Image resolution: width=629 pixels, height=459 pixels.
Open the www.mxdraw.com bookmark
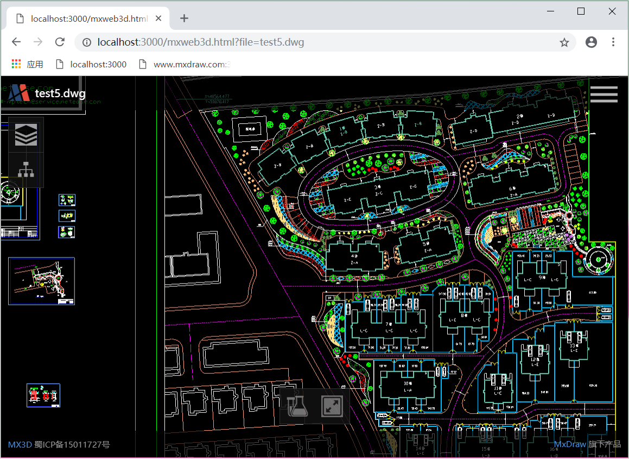coord(185,64)
